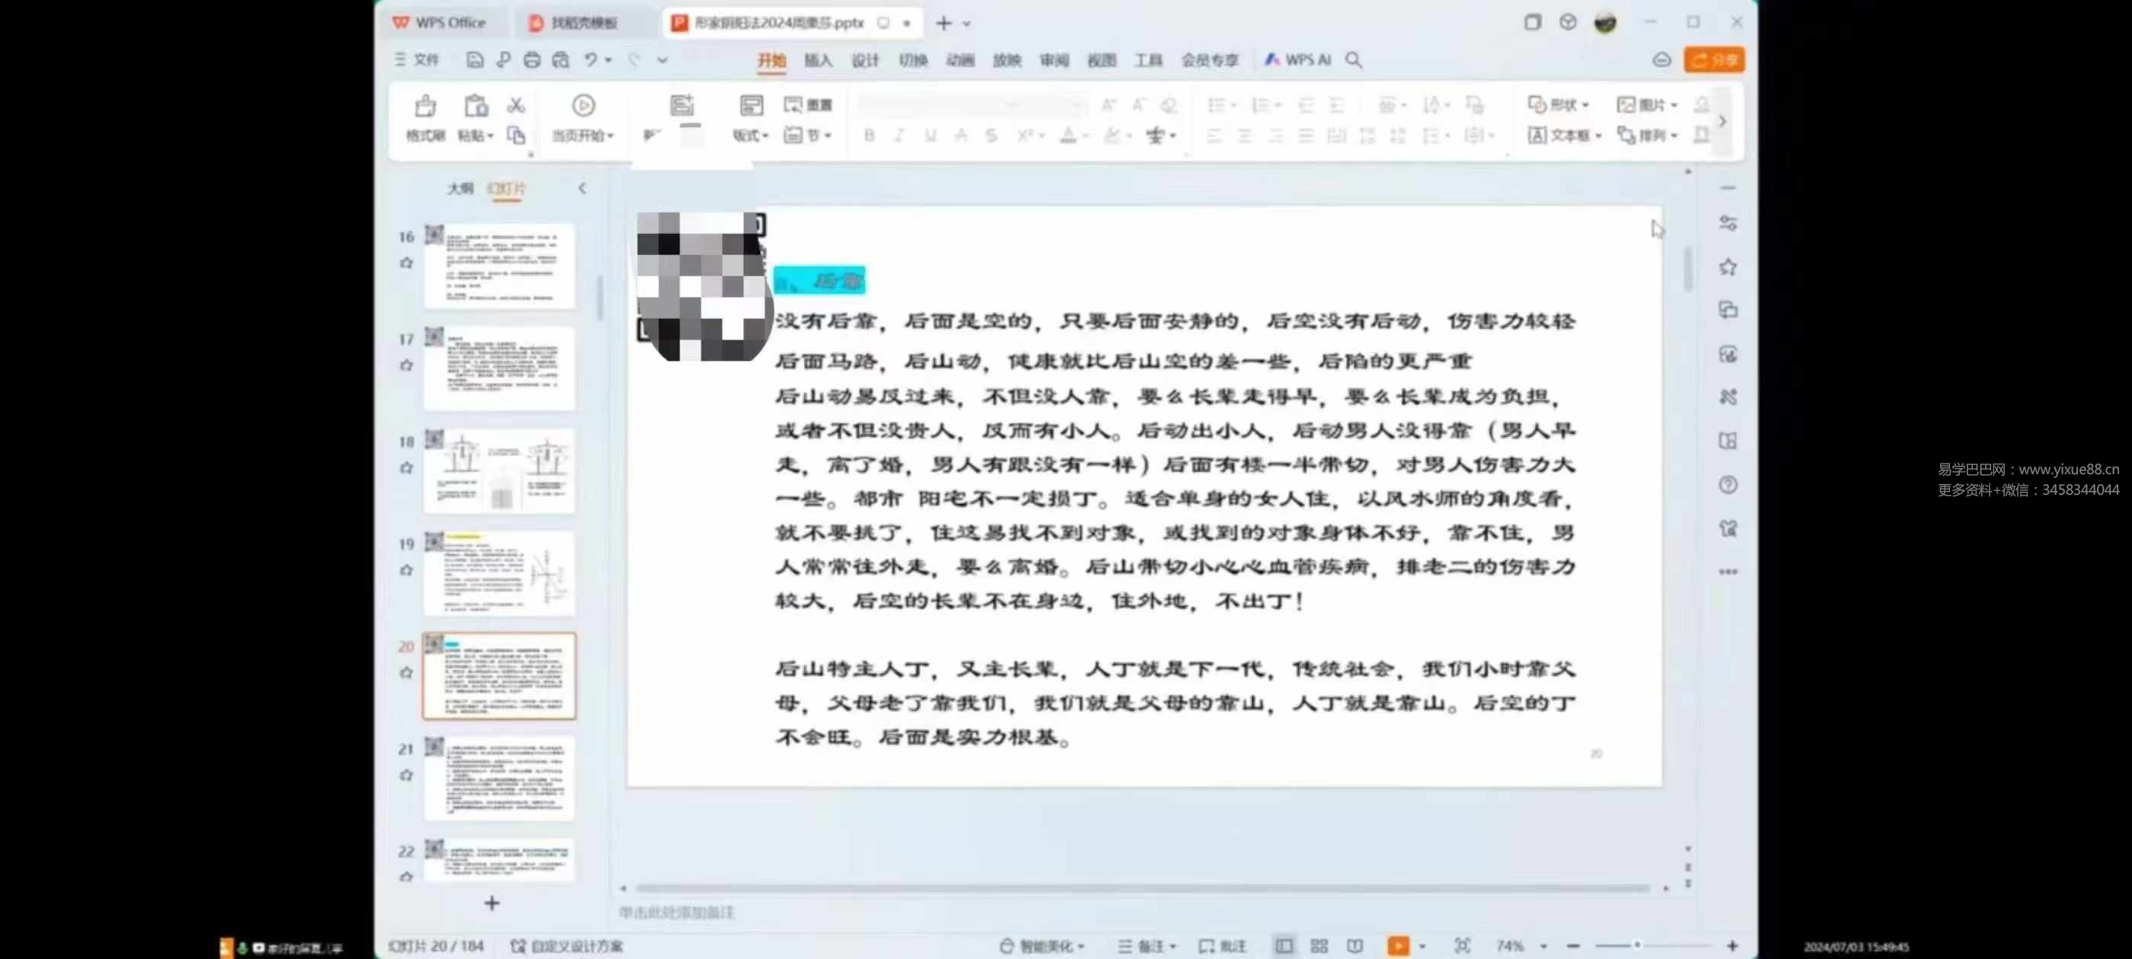Image resolution: width=2132 pixels, height=959 pixels.
Task: Select slide 18 thumbnail in the panel
Action: tap(499, 470)
